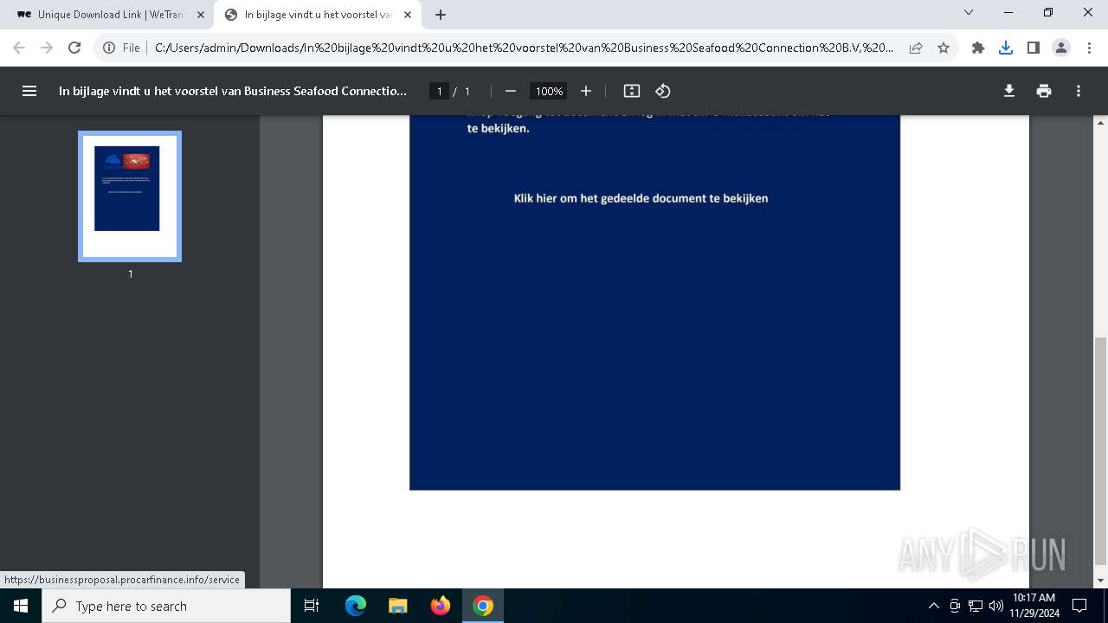Toggle Chrome side panel icon
This screenshot has height=623, width=1108.
coord(1034,48)
